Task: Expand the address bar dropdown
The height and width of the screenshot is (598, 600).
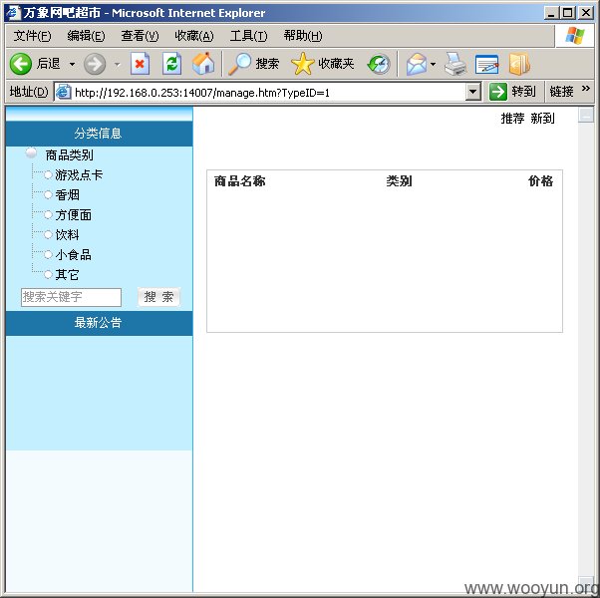Action: point(473,93)
